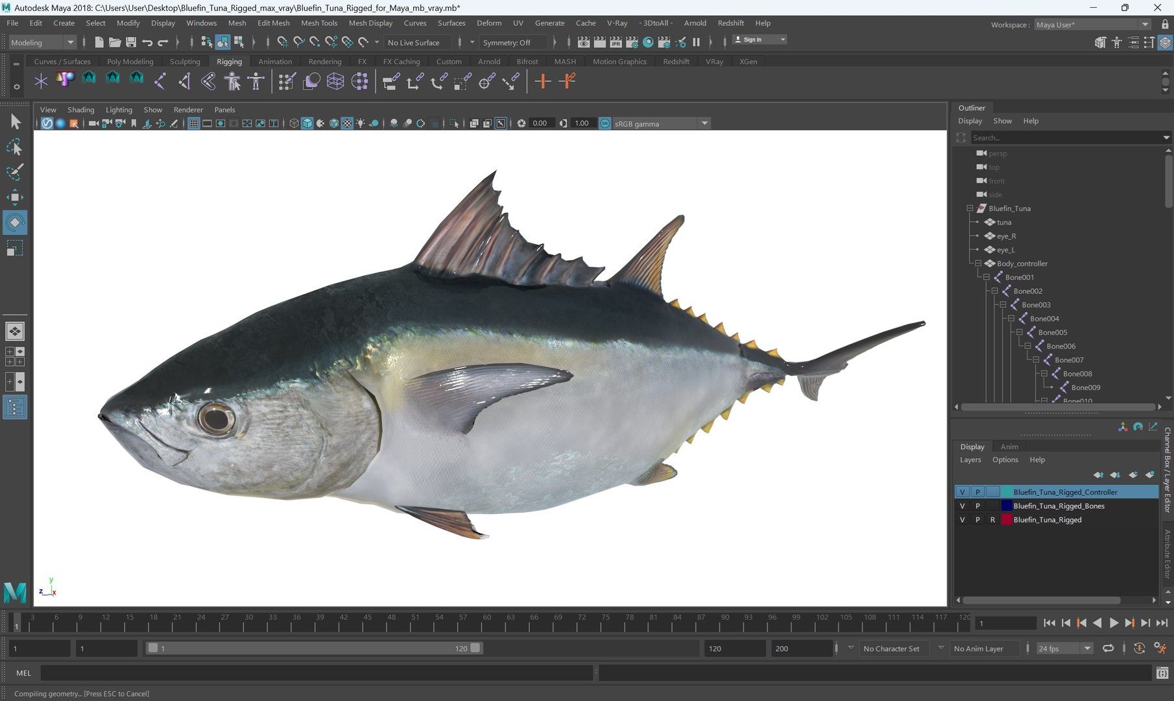Toggle visibility of Bluefin_Tuna_Rigged_Bones layer
Image resolution: width=1174 pixels, height=701 pixels.
click(962, 506)
